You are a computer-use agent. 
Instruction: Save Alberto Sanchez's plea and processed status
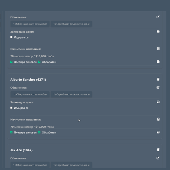tap(158, 132)
